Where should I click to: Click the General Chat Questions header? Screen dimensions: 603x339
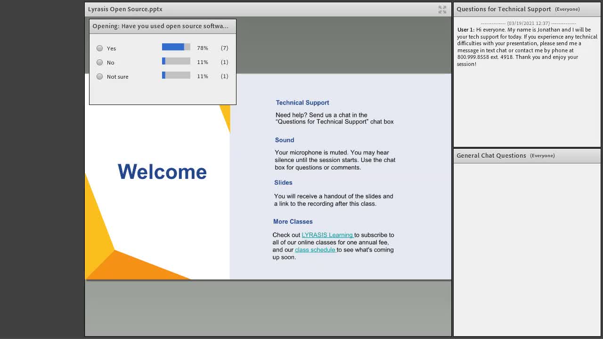[x=491, y=155]
